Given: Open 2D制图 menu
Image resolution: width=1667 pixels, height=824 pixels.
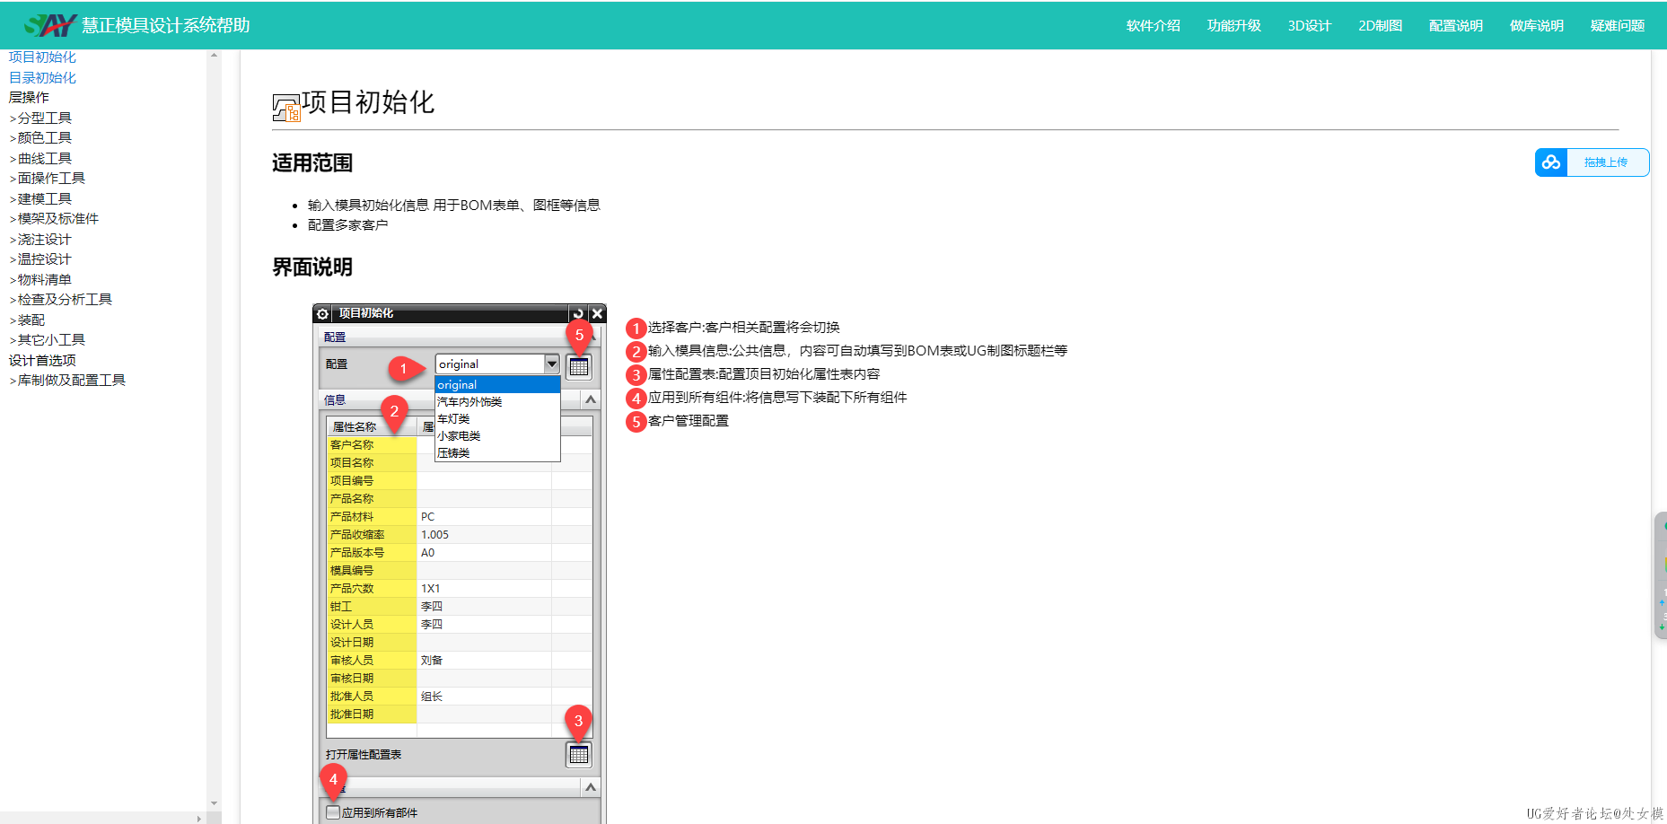Looking at the screenshot, I should pos(1381,25).
